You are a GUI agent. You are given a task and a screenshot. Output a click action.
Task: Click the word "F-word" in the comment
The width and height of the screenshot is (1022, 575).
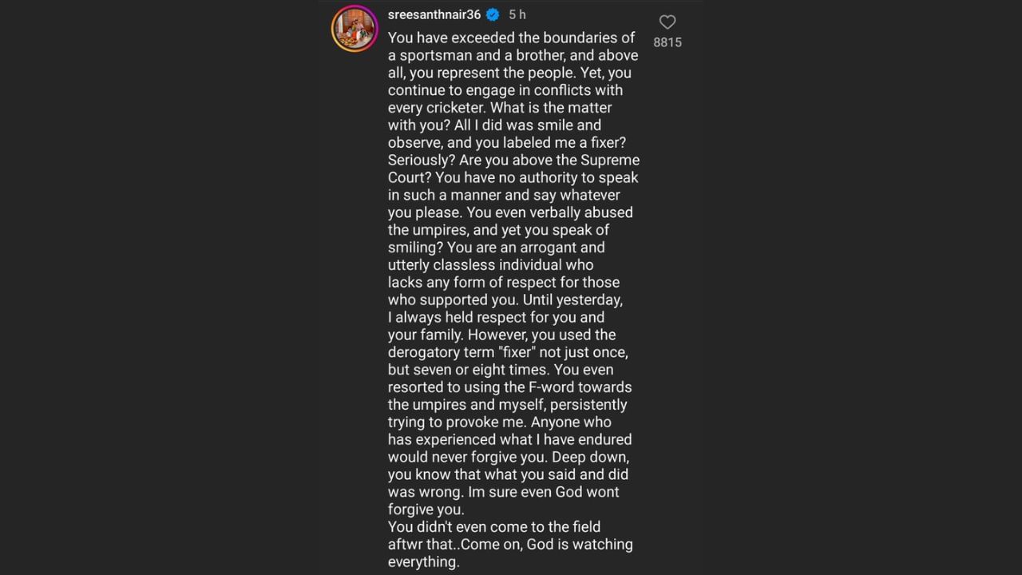(x=553, y=387)
